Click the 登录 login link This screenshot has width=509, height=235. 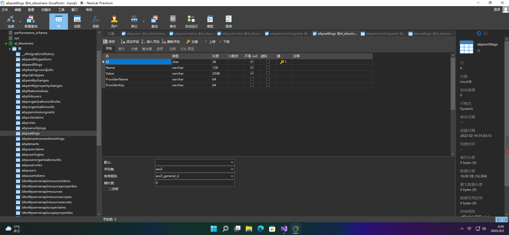[497, 10]
